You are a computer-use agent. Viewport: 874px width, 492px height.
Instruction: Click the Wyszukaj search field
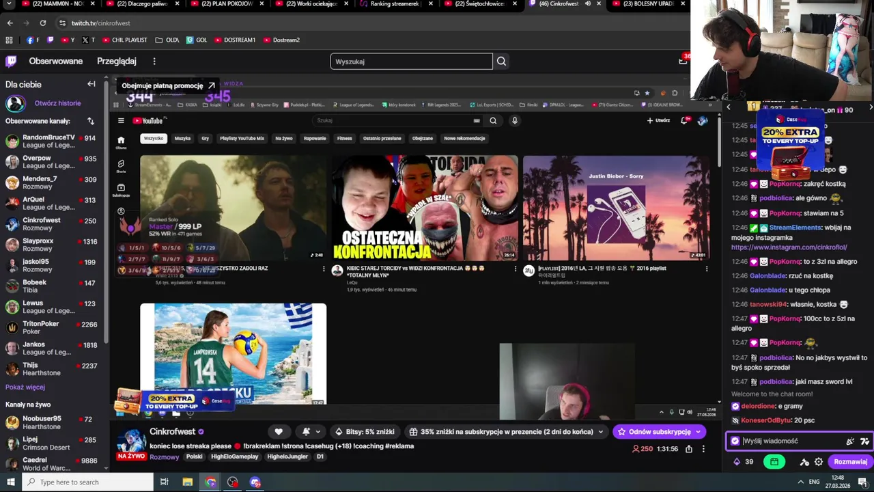pyautogui.click(x=411, y=61)
